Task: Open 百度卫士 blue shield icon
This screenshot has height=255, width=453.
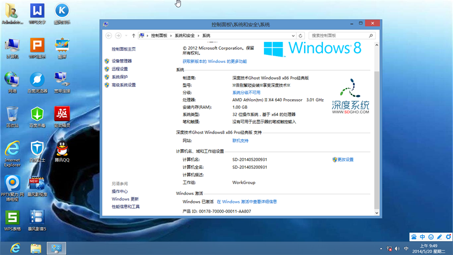Action: click(37, 151)
